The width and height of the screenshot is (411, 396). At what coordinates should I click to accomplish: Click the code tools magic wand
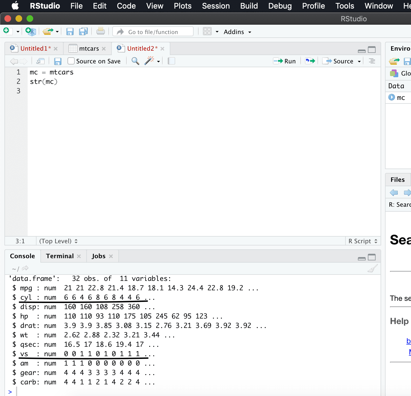coord(149,61)
